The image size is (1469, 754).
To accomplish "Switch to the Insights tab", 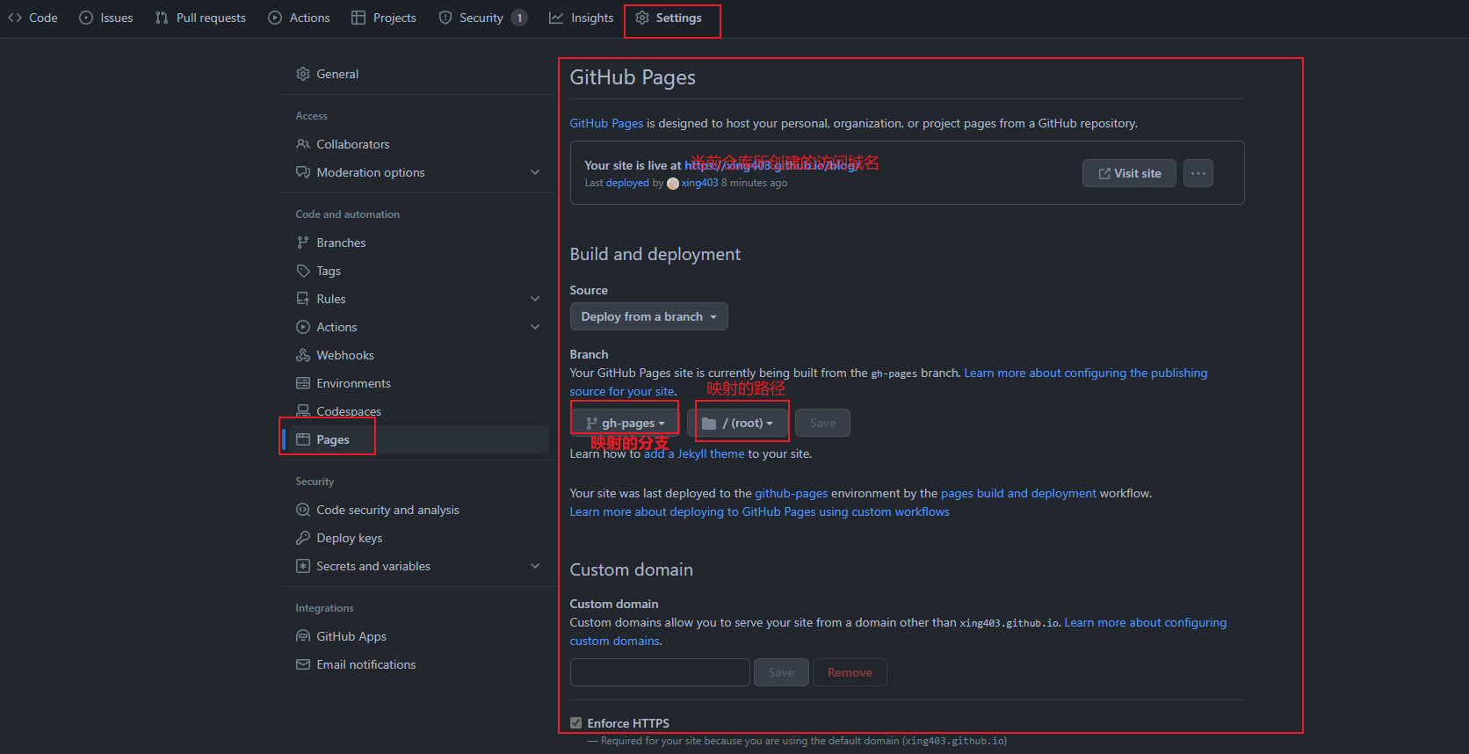I will [x=582, y=18].
